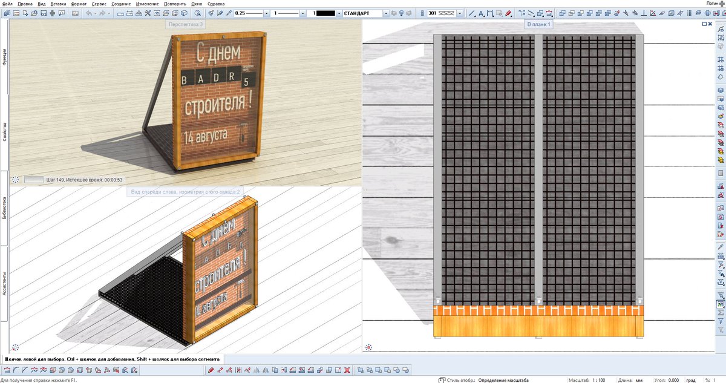The image size is (726, 383).
Task: Click the render progress bar in perspective view
Action: (33, 180)
